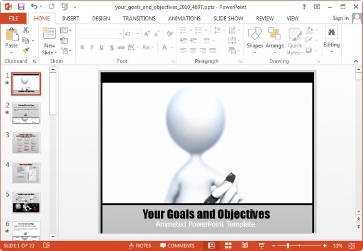The image size is (363, 251).
Task: Click the Cut scissors icon
Action: point(26,30)
